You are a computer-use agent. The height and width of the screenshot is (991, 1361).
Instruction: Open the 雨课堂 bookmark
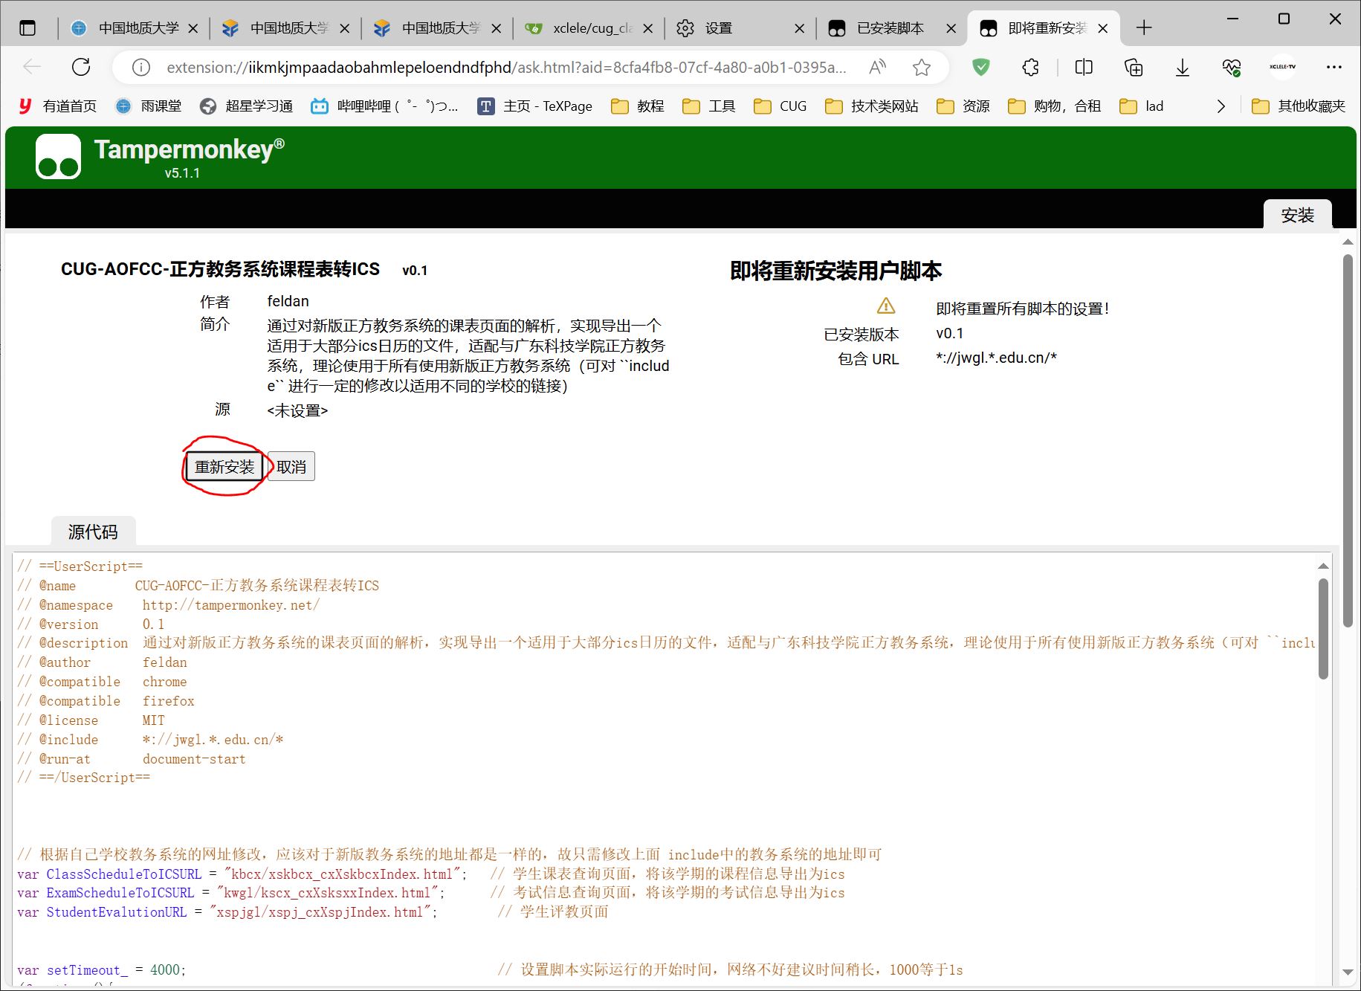click(x=149, y=106)
